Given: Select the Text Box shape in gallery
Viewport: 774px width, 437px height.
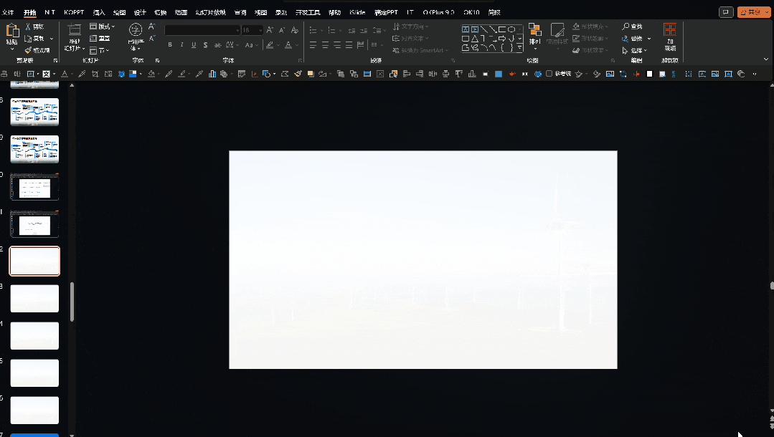Looking at the screenshot, I should tap(466, 29).
